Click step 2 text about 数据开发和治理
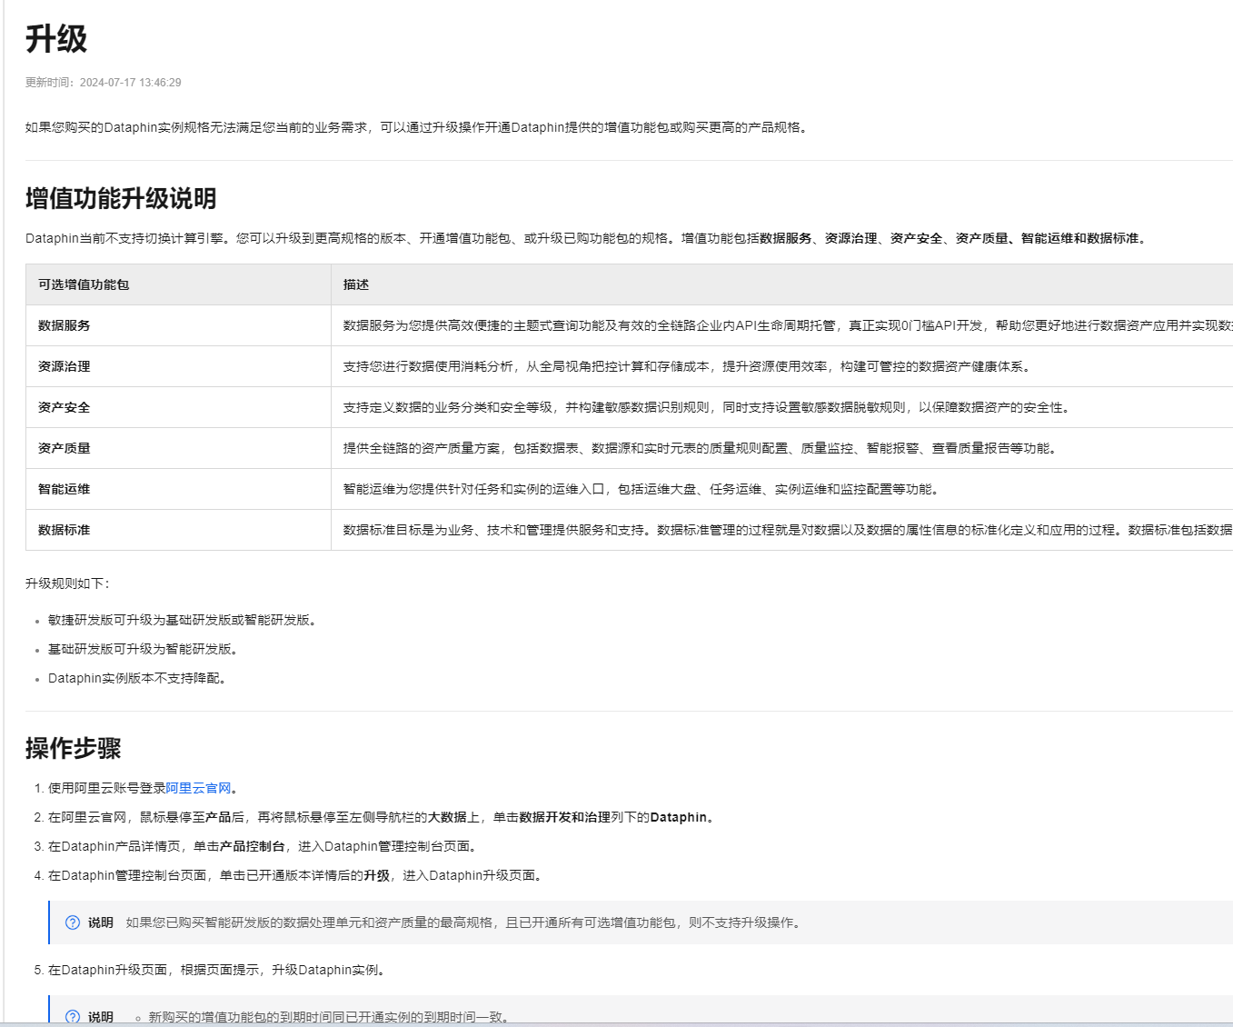 tap(383, 817)
